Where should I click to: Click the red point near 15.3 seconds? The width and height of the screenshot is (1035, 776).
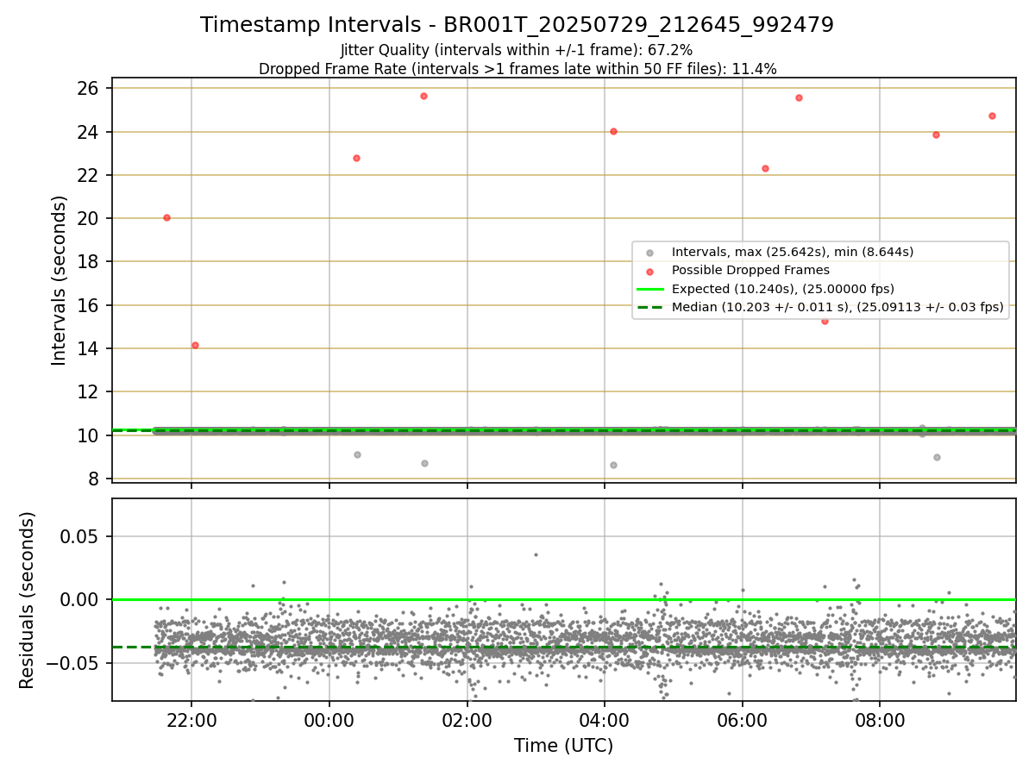(825, 321)
